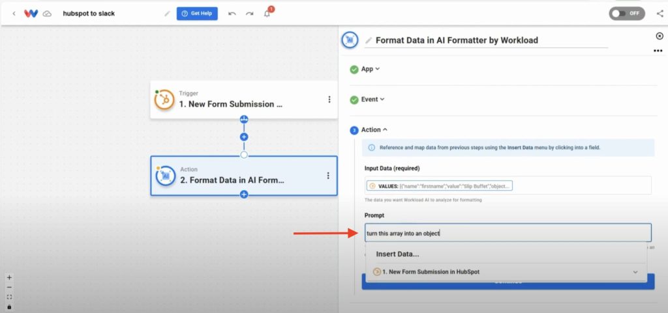
Task: Zoom out on the canvas
Action: pyautogui.click(x=9, y=288)
